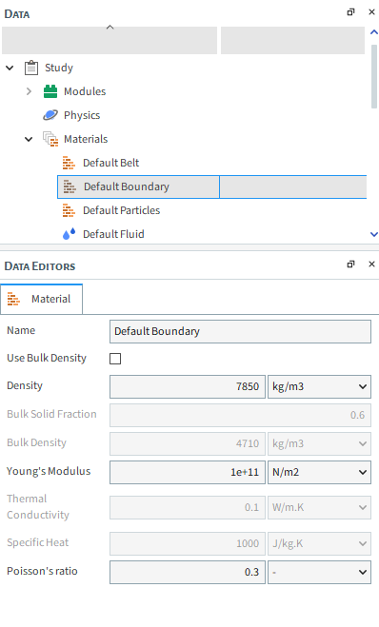Select the Default Belt tree item
The height and width of the screenshot is (627, 379).
[110, 163]
